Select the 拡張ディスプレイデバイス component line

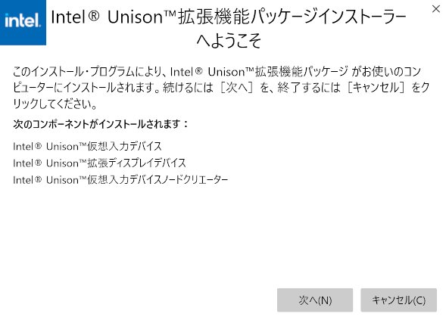(99, 163)
